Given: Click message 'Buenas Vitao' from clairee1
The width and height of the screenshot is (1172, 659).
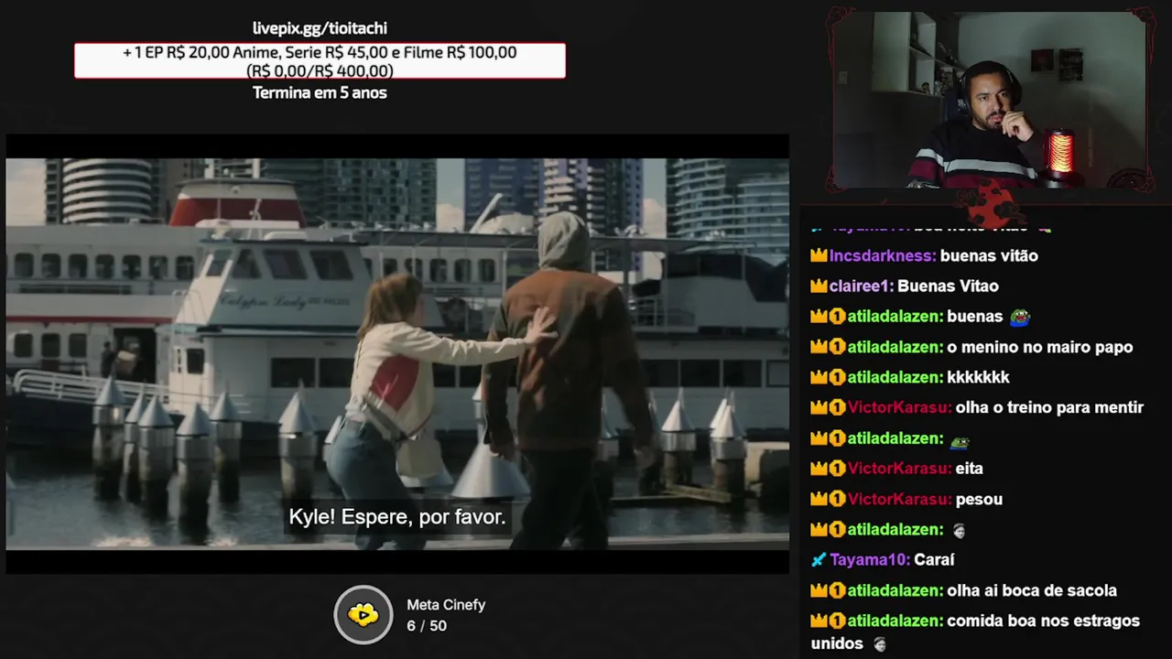Looking at the screenshot, I should pyautogui.click(x=948, y=286).
